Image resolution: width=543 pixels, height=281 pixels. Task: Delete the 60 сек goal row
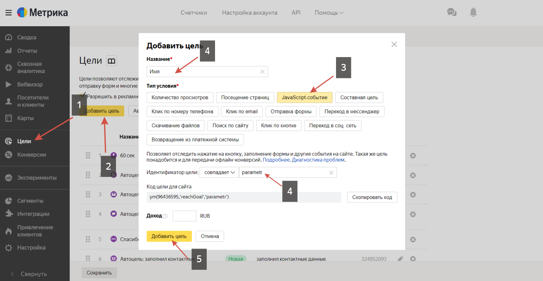click(x=413, y=156)
